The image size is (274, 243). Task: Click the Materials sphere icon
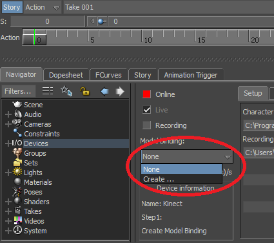17,182
